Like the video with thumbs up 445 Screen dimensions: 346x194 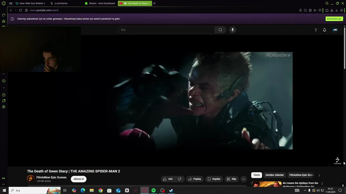pyautogui.click(x=168, y=179)
